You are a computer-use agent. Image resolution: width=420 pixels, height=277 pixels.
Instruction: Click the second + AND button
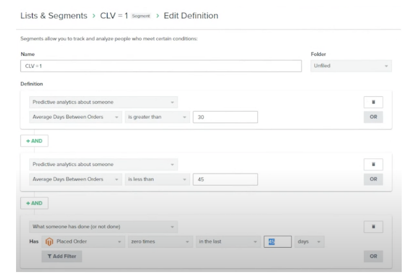[34, 203]
